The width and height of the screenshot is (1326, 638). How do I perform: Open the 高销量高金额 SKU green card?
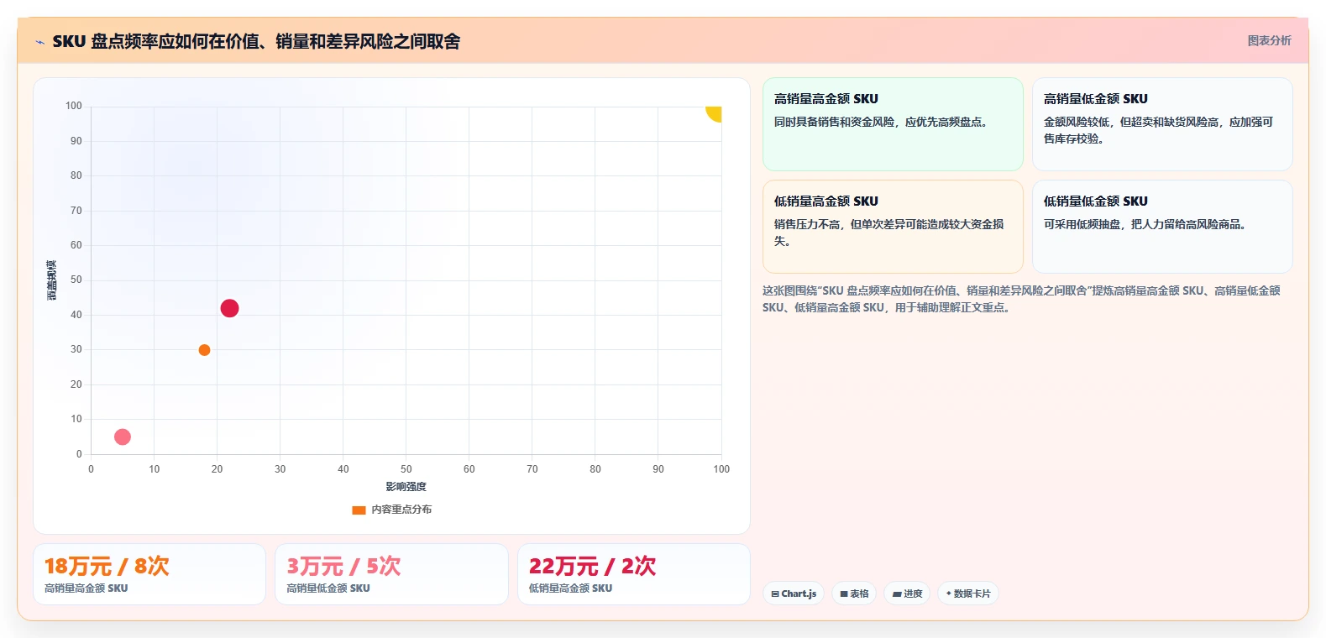tap(893, 124)
